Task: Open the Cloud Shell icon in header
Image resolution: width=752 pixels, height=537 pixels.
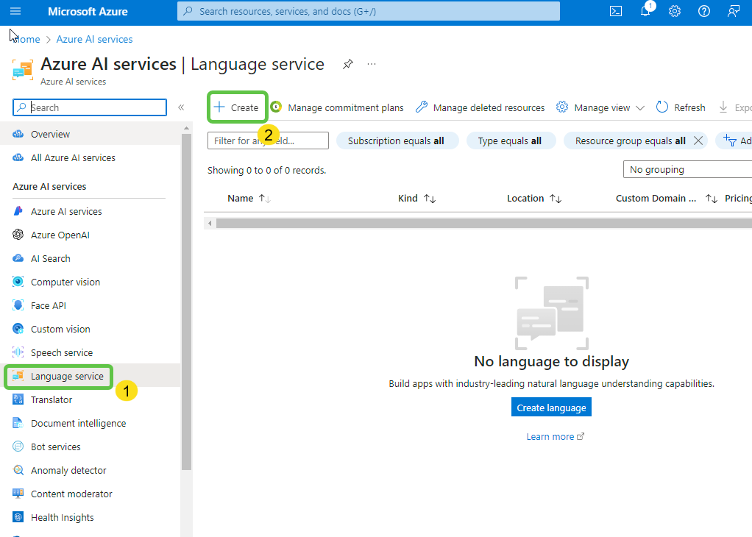Action: point(616,11)
